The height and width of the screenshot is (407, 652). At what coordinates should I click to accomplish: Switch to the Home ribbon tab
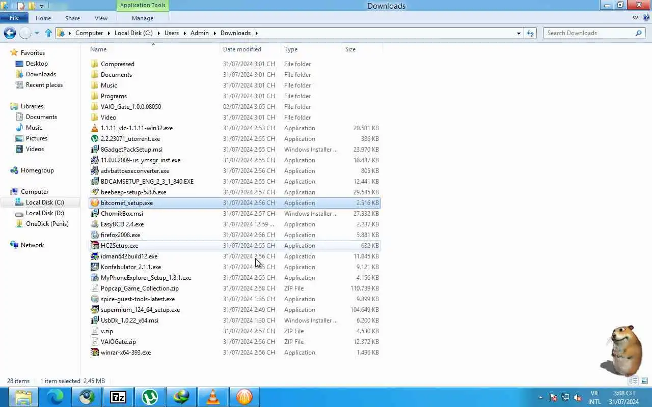tap(43, 18)
